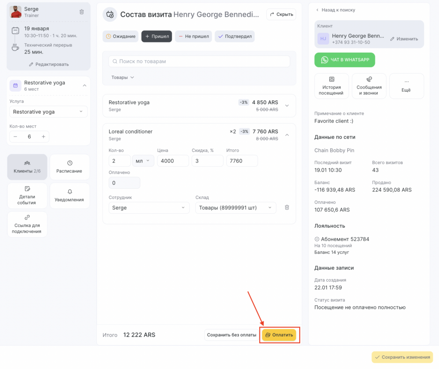Mark client as Пришел

(157, 36)
